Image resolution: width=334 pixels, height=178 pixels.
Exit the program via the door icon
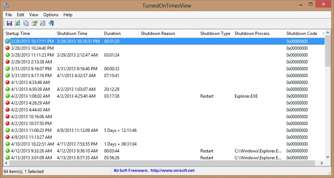[x=51, y=23]
